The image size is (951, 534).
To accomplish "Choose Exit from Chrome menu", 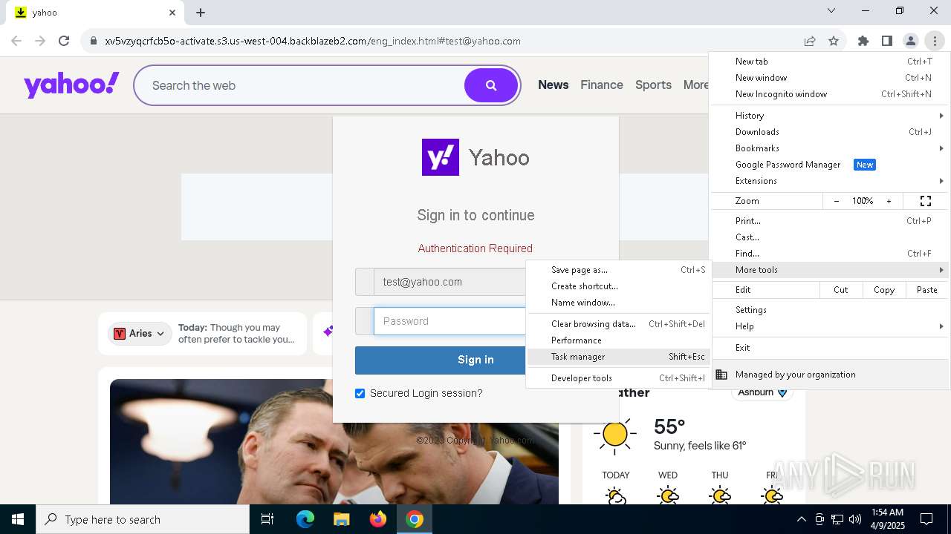I will [x=830, y=348].
